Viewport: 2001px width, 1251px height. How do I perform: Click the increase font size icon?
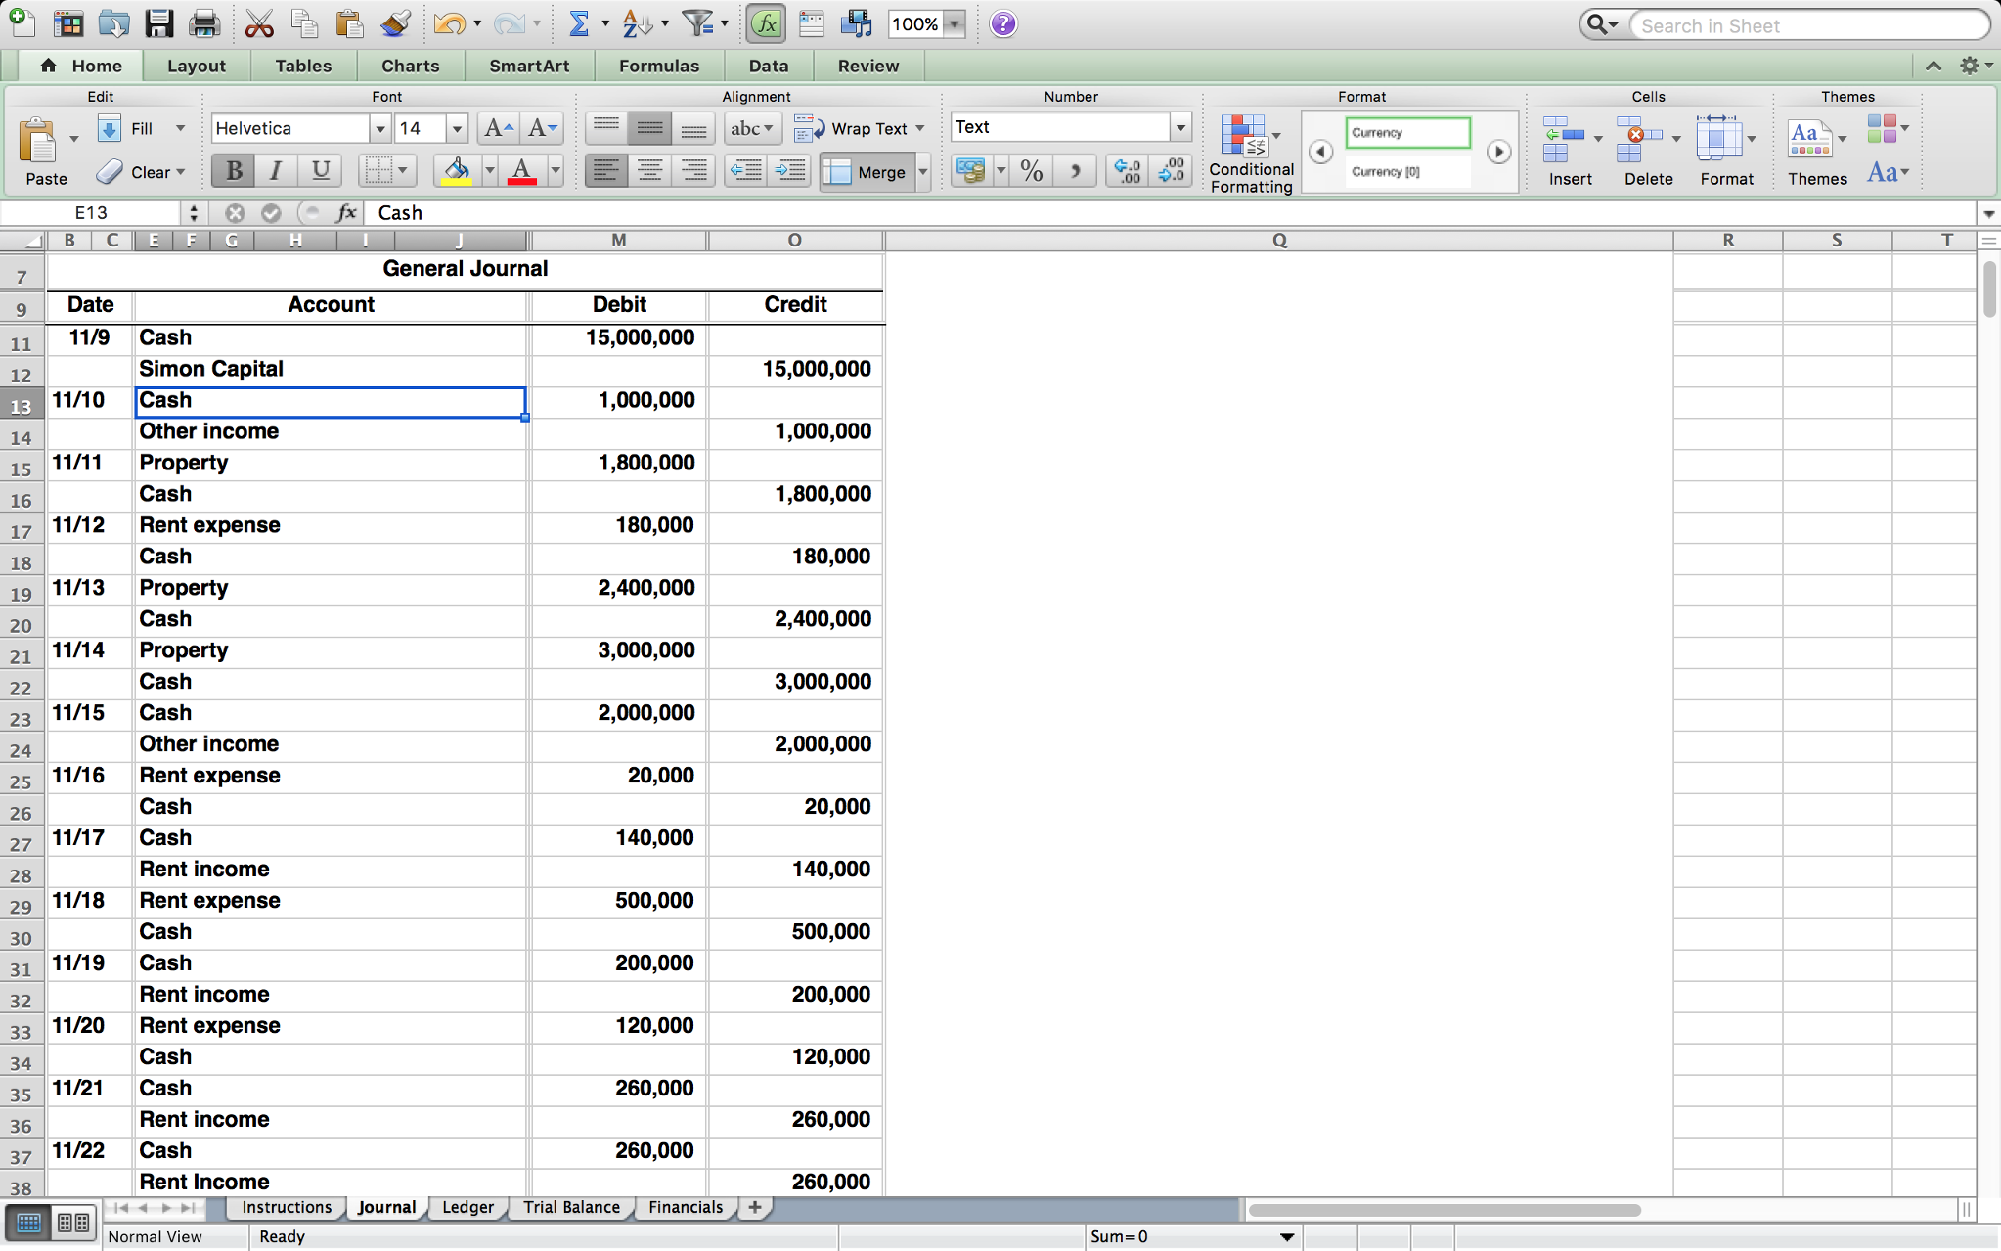pyautogui.click(x=498, y=128)
